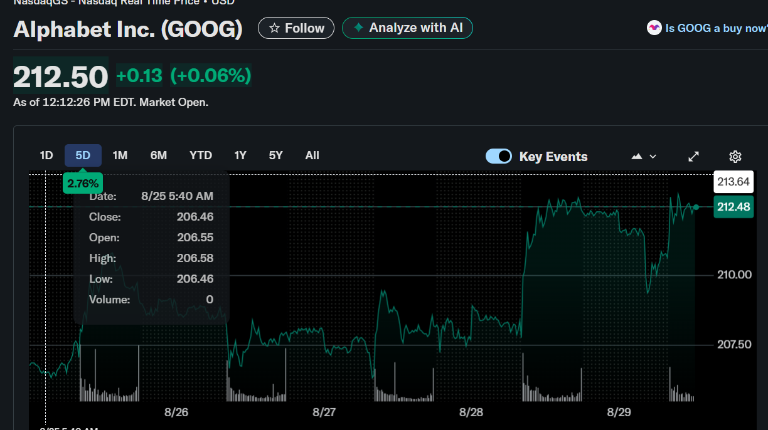Click the tooltip Close value 206.46
This screenshot has width=768, height=430.
click(x=195, y=217)
